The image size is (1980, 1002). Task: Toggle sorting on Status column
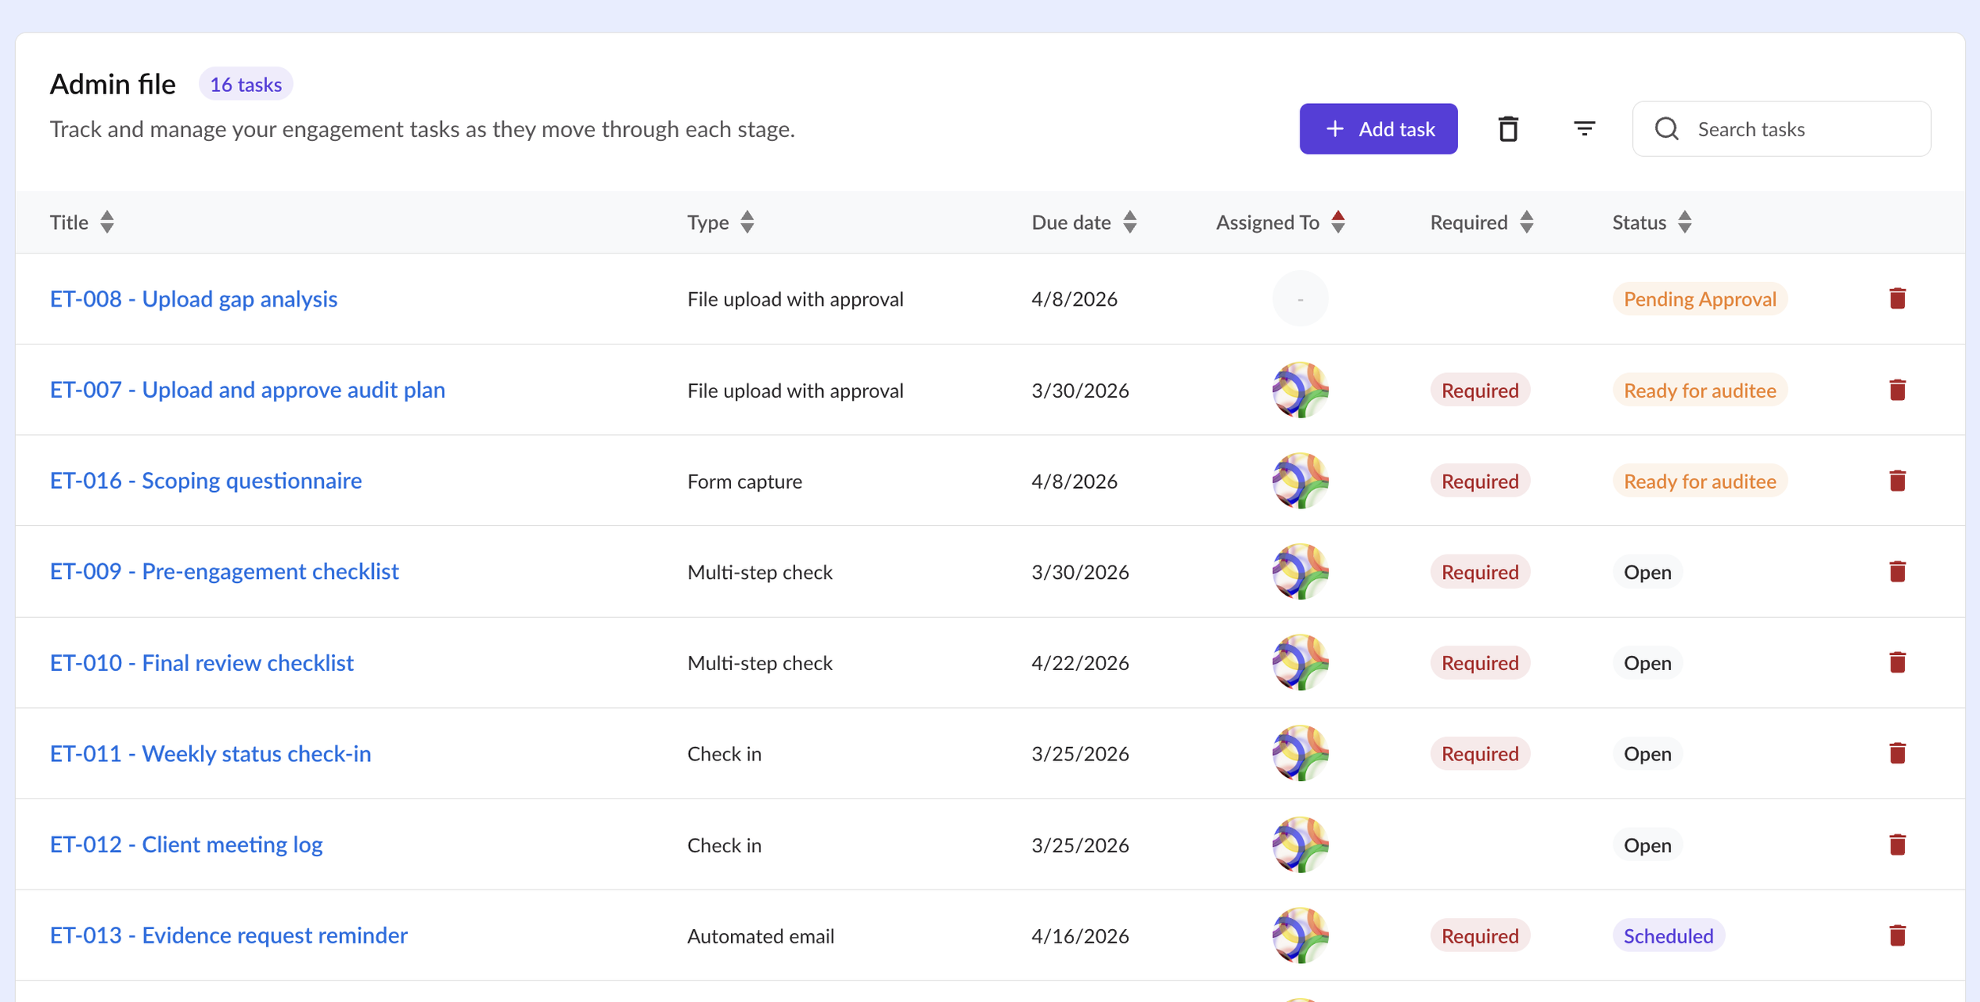pos(1685,223)
